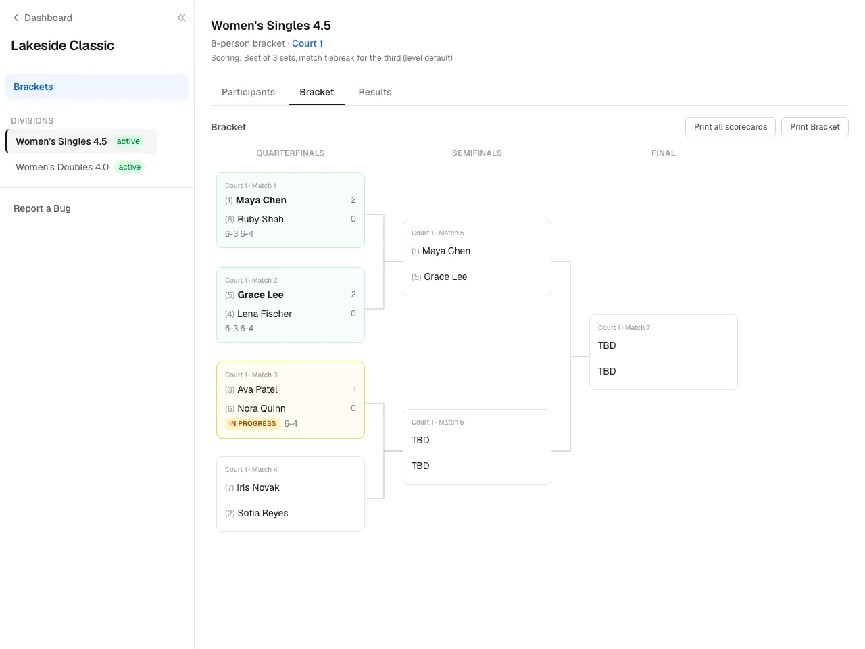Click Print all scorecards button
Image resolution: width=865 pixels, height=649 pixels.
[731, 127]
